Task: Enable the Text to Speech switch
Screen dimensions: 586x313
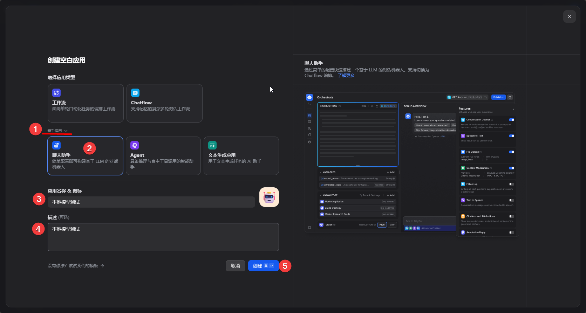Action: tap(511, 200)
